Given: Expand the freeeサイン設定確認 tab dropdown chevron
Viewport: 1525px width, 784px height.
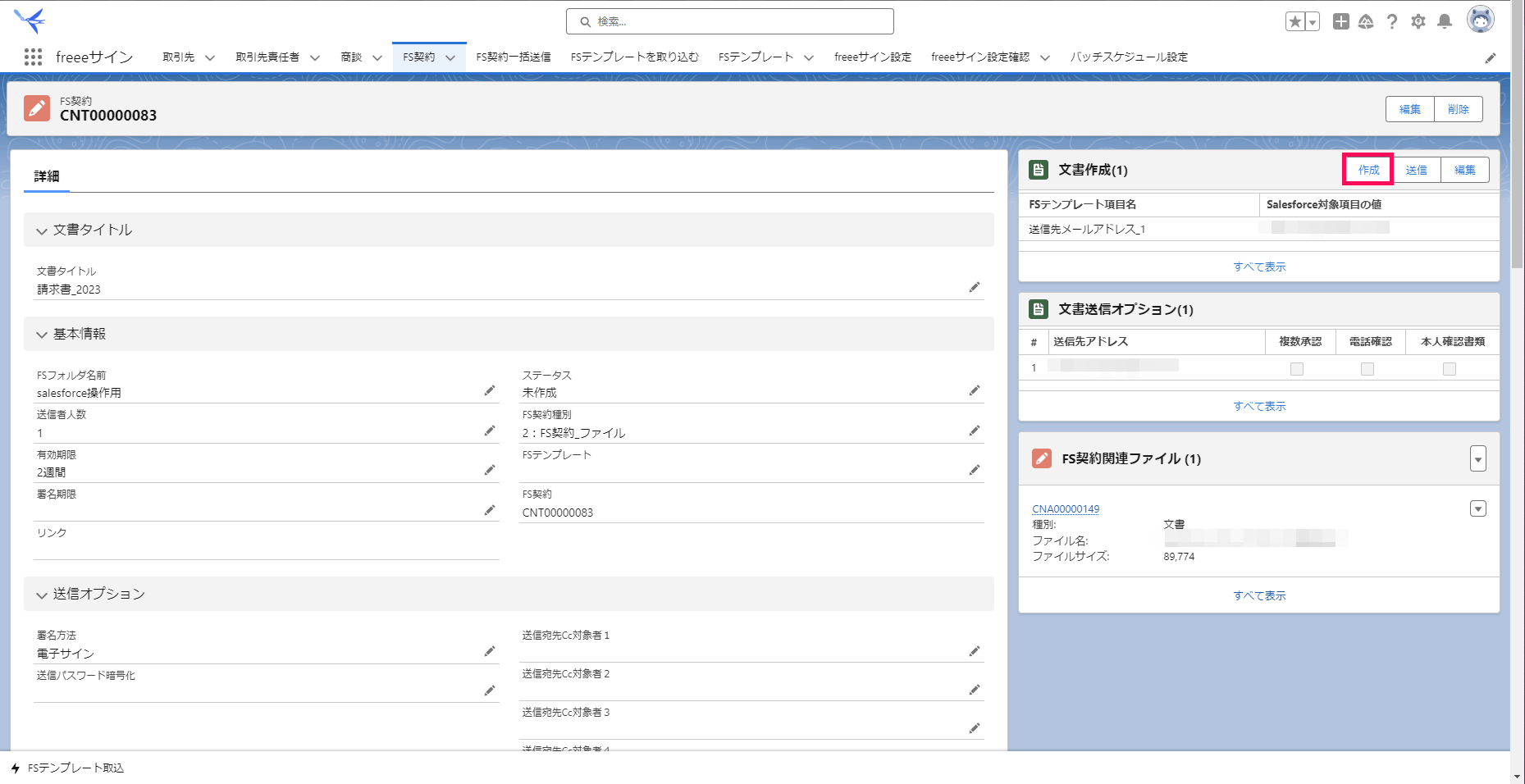Looking at the screenshot, I should tap(1045, 57).
